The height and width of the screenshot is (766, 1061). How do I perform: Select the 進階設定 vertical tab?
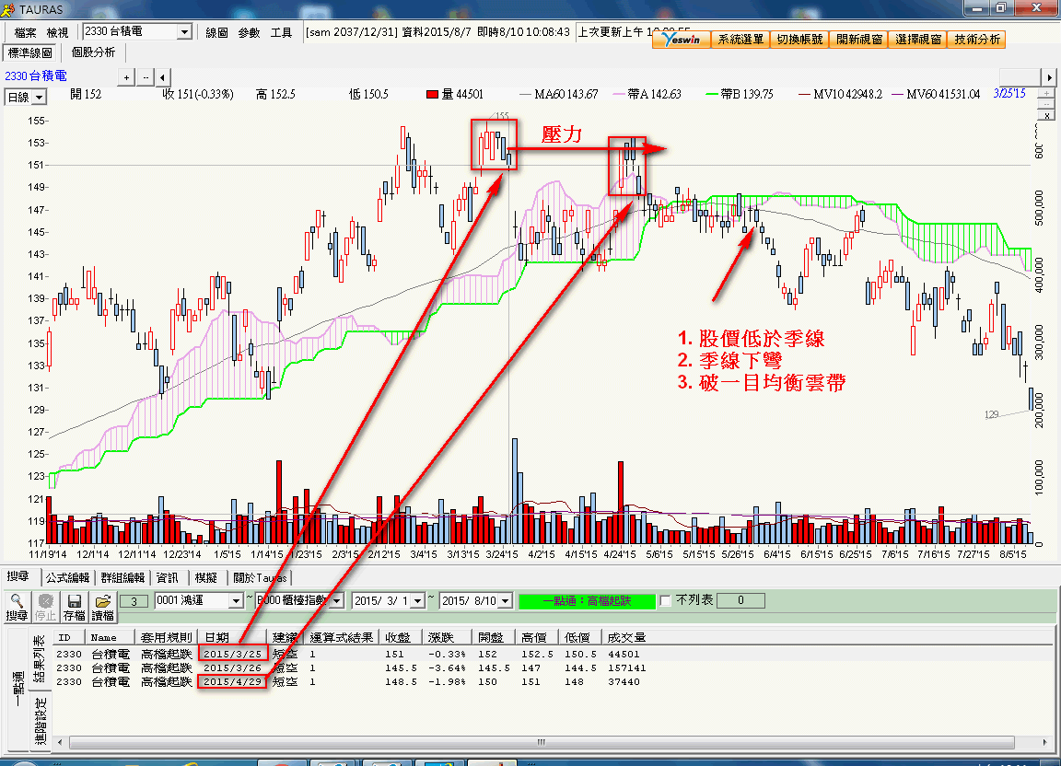pos(40,720)
